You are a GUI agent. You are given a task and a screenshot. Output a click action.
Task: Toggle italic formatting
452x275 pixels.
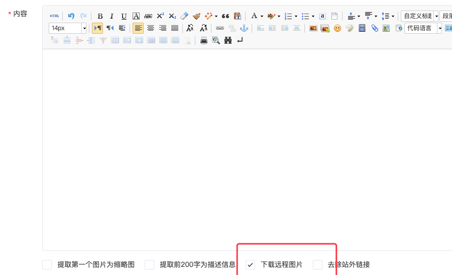pyautogui.click(x=112, y=16)
